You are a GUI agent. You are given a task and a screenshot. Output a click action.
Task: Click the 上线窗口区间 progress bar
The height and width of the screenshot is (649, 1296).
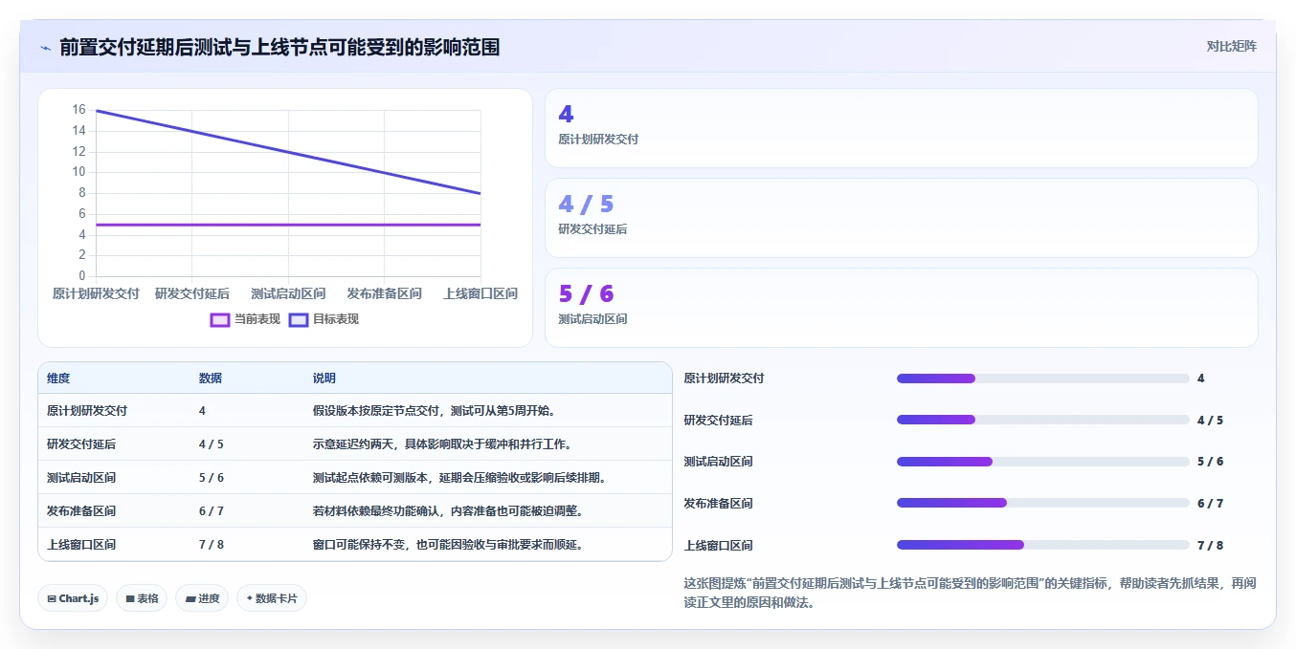point(1042,545)
